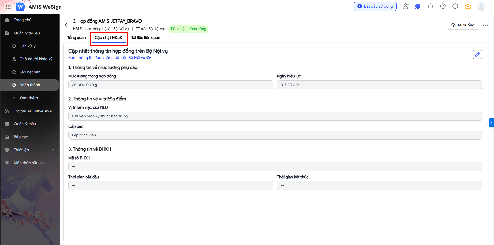This screenshot has height=245, width=494.
Task: Open Xem thông tin được công bố link
Action: pyautogui.click(x=107, y=58)
